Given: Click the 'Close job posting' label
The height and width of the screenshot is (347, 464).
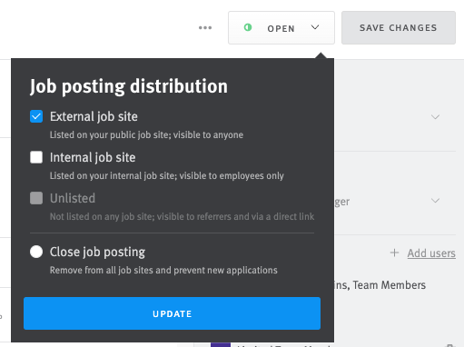Looking at the screenshot, I should [x=97, y=253].
